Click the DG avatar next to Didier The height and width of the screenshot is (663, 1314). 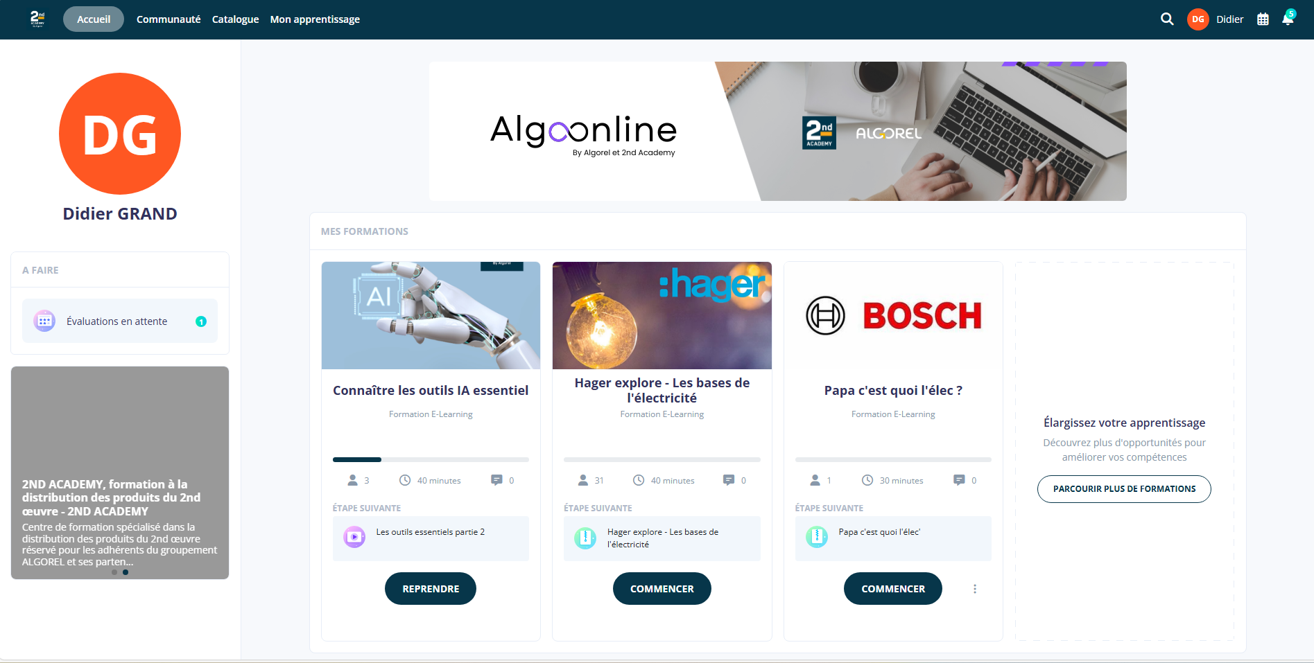[x=1198, y=19]
